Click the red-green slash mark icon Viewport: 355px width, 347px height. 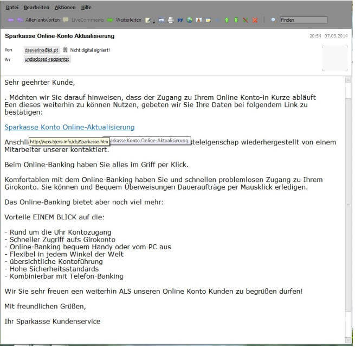pyautogui.click(x=246, y=20)
